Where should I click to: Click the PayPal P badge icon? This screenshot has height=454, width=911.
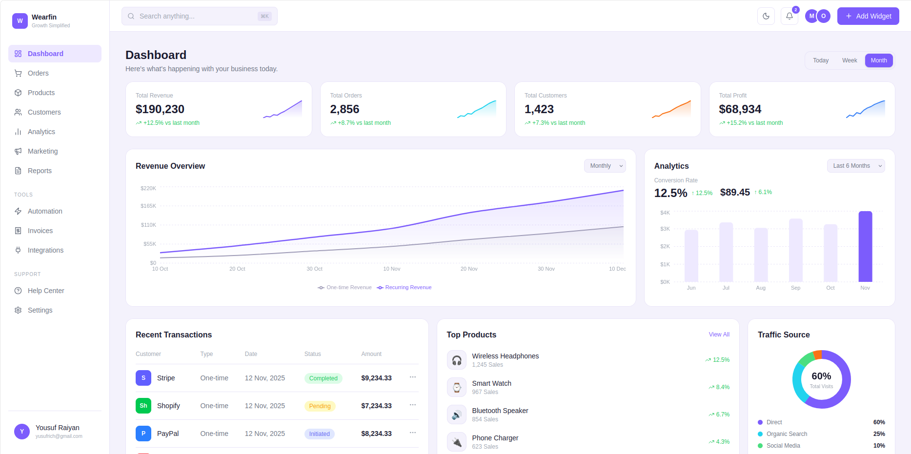[x=143, y=434]
